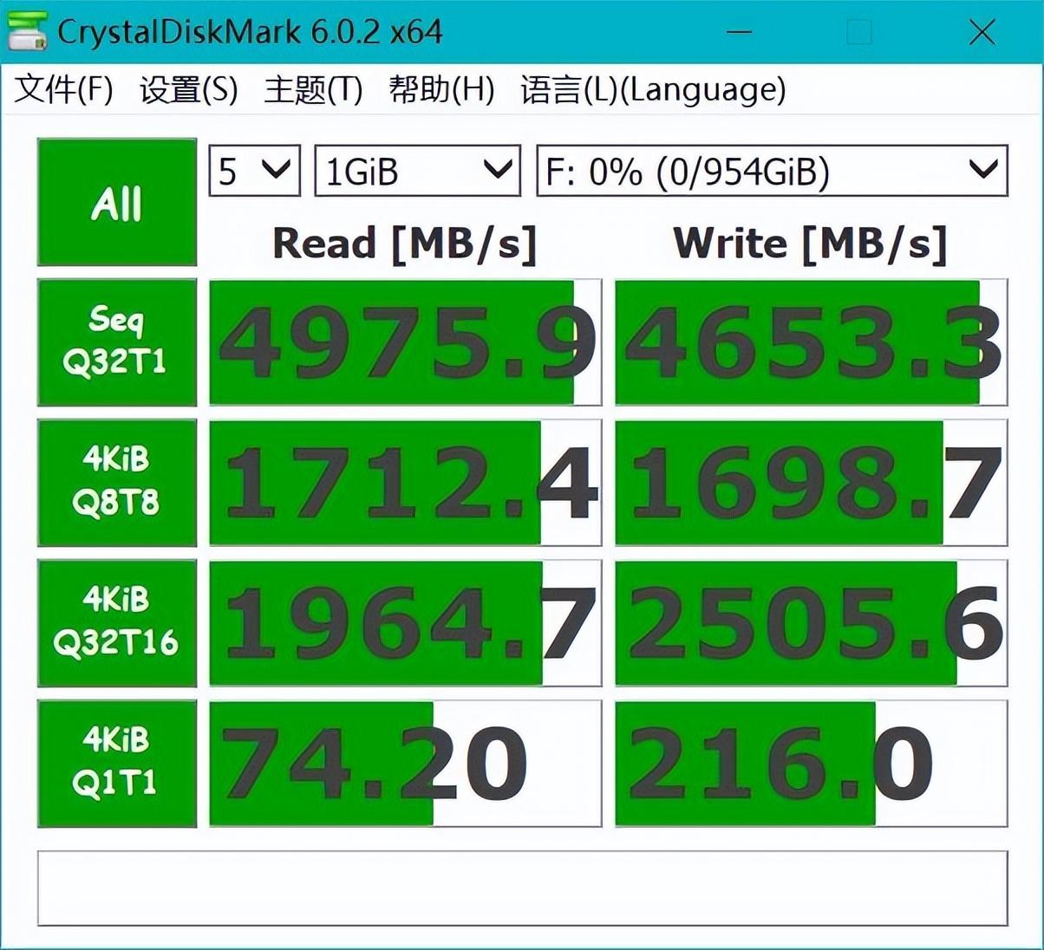Click the 4KiB Q8T8 read result 1712.4
Viewport: 1044px width, 950px height.
pyautogui.click(x=405, y=483)
